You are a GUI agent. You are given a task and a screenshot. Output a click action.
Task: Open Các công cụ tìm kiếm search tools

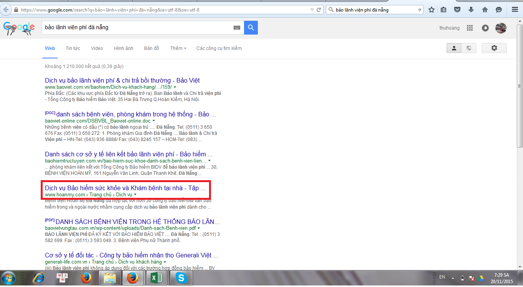[219, 48]
